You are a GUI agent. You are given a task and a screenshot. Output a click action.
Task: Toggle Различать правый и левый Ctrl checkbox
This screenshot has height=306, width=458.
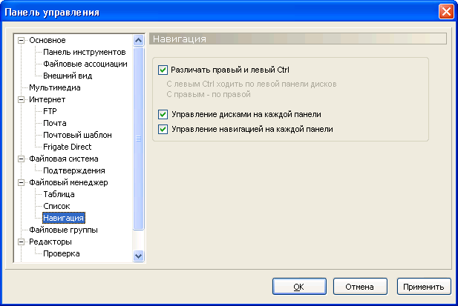click(x=163, y=70)
